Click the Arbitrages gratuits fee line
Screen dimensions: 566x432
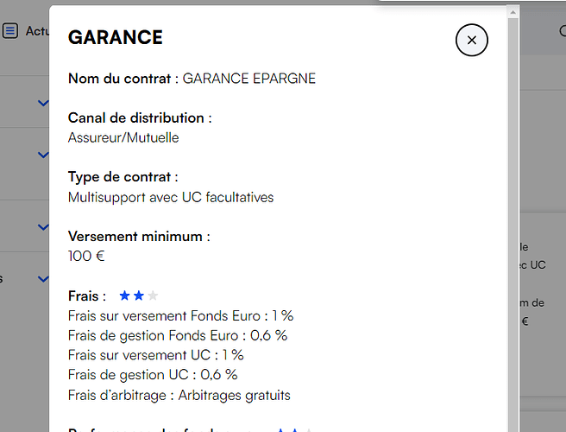pyautogui.click(x=179, y=395)
